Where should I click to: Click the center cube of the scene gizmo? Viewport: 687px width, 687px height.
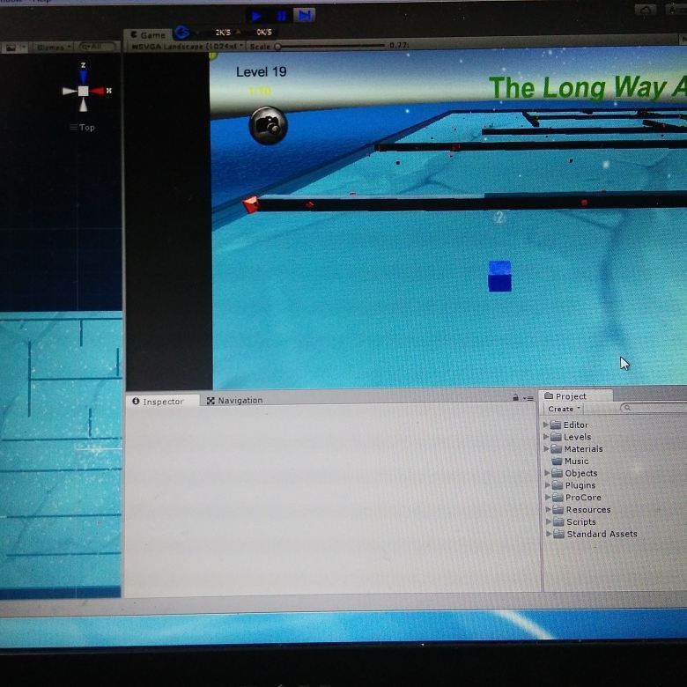(x=84, y=91)
